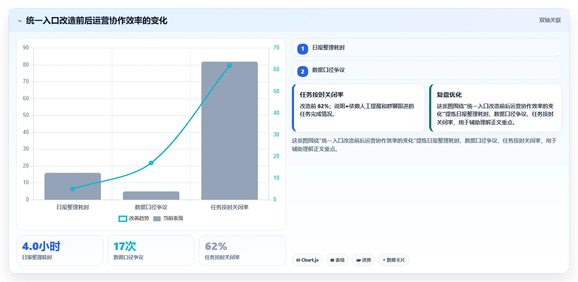Click the header title 统一入口改造前后运营协作效率的变化
Image resolution: width=578 pixels, height=282 pixels.
(96, 20)
